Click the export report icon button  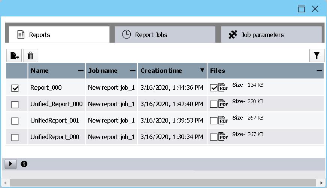[x=14, y=56]
